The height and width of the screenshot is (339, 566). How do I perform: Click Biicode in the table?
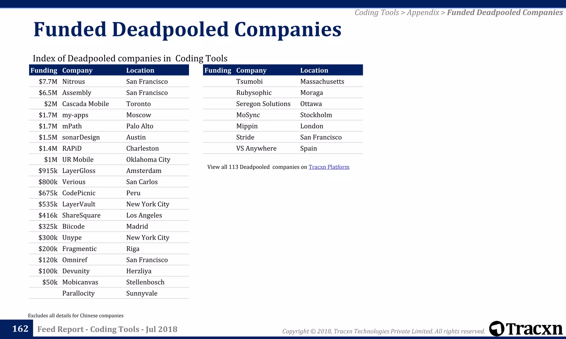point(74,226)
